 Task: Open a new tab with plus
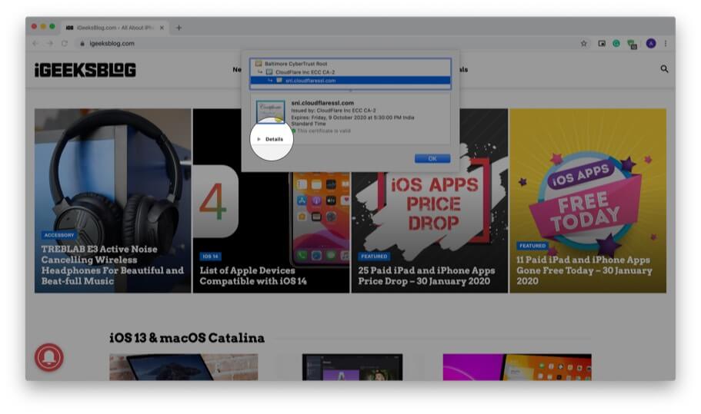[179, 28]
